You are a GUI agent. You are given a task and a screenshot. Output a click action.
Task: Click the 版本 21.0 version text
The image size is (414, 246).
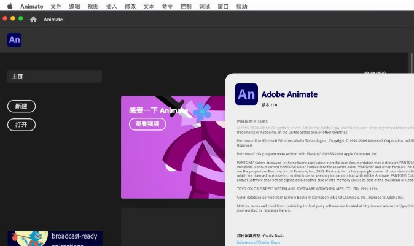pyautogui.click(x=269, y=105)
